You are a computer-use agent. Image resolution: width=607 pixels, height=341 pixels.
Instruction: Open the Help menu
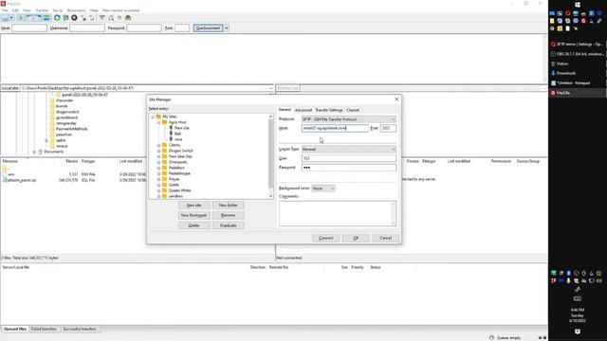94,10
